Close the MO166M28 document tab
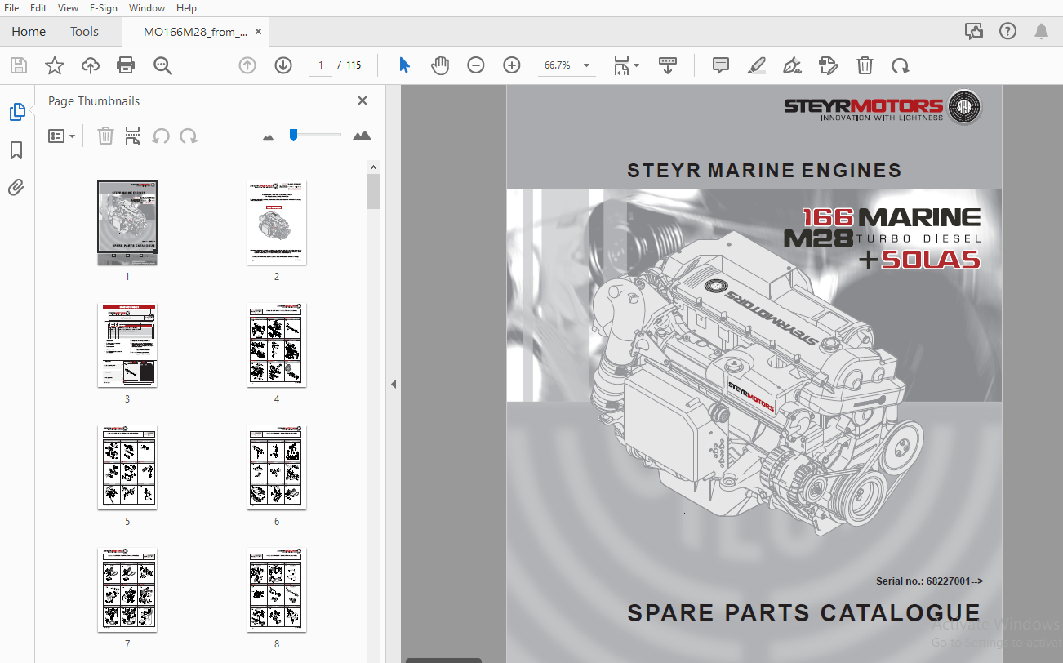The image size is (1063, 663). [259, 32]
